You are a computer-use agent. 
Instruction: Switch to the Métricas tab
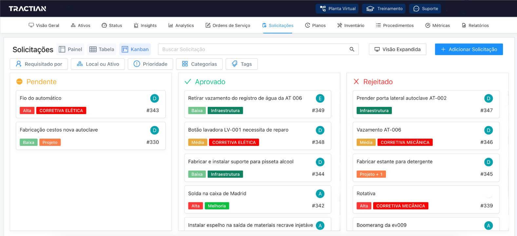click(437, 25)
